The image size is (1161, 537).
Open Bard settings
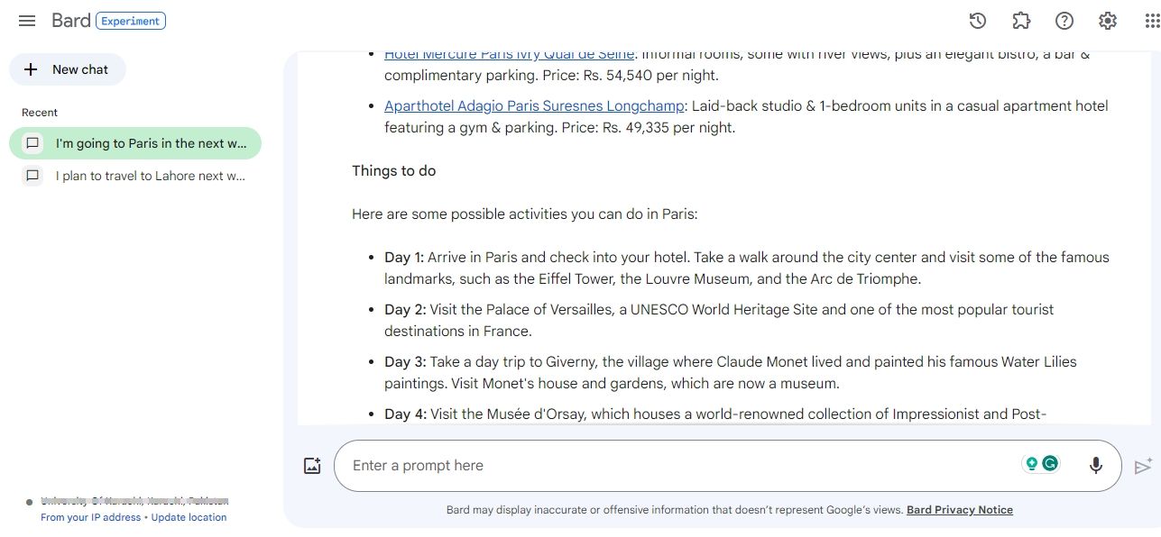tap(1108, 21)
